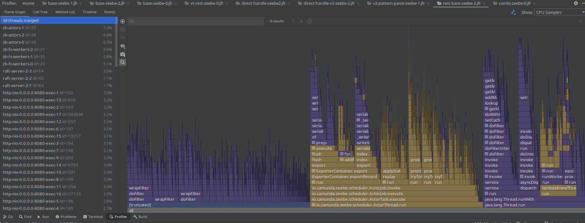The width and height of the screenshot is (585, 223).
Task: Open the Timeline tab
Action: (x=90, y=12)
